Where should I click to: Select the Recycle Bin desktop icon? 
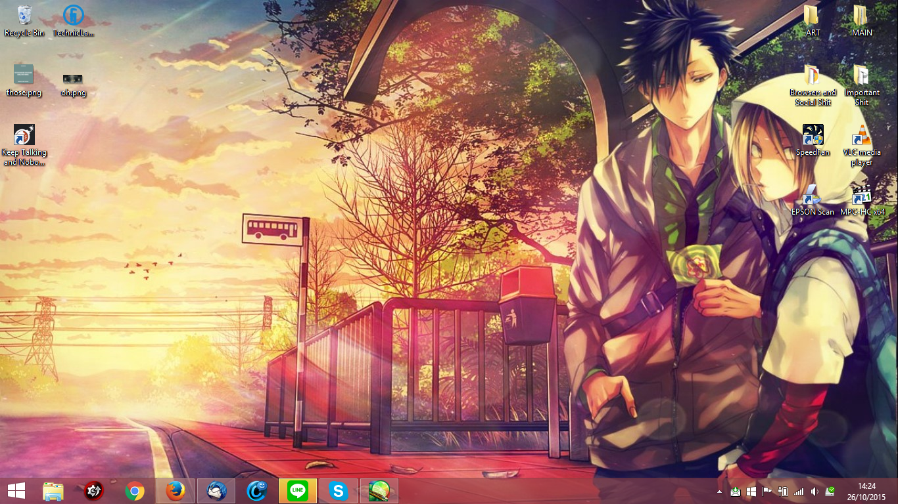point(24,21)
